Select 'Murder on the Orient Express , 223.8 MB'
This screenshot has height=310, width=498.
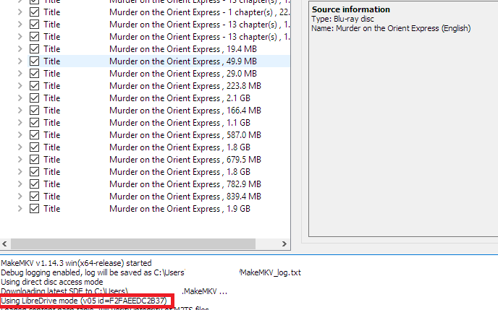click(185, 86)
